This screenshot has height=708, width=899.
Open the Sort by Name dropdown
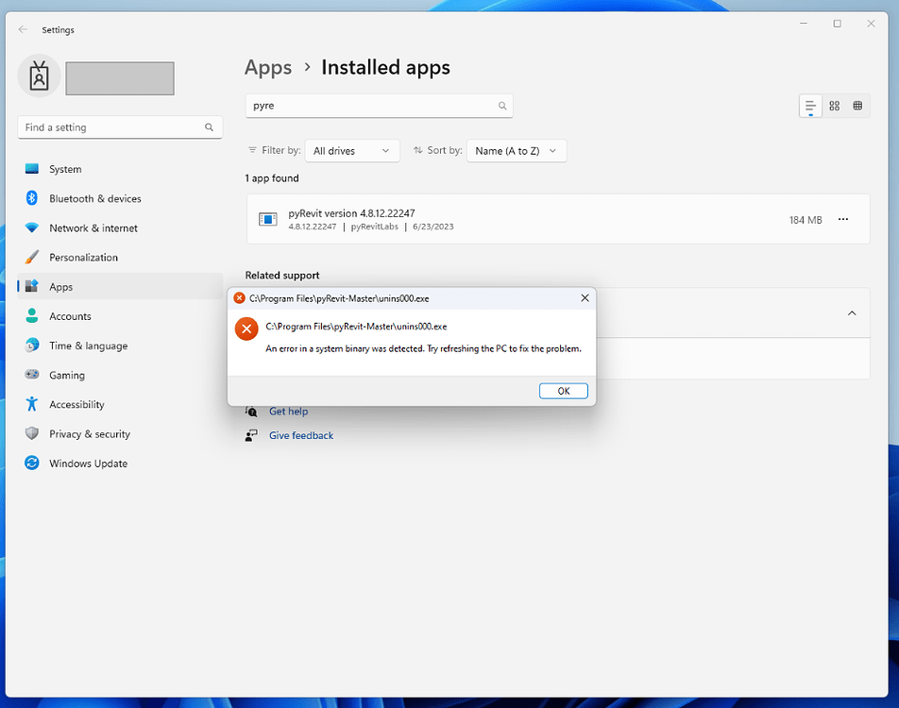click(516, 150)
